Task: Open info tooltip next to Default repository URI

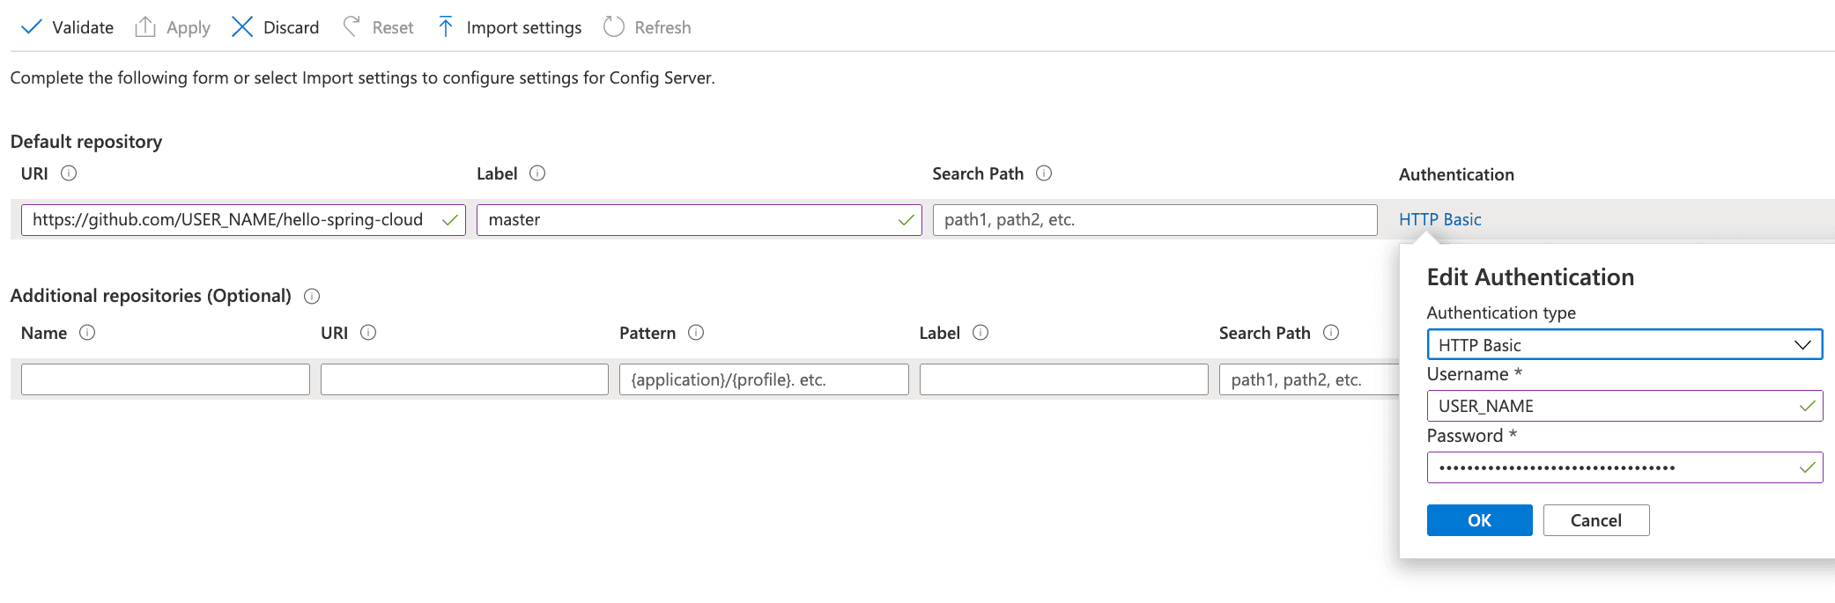Action: 69,173
